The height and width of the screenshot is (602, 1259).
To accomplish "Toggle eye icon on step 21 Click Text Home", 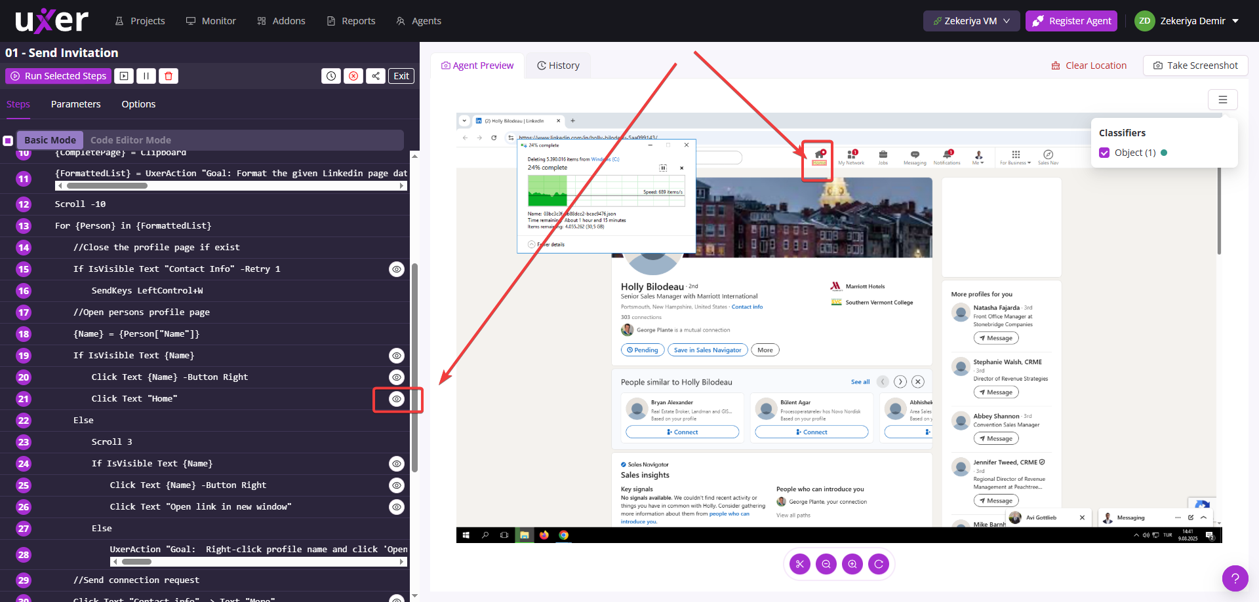I will (397, 399).
